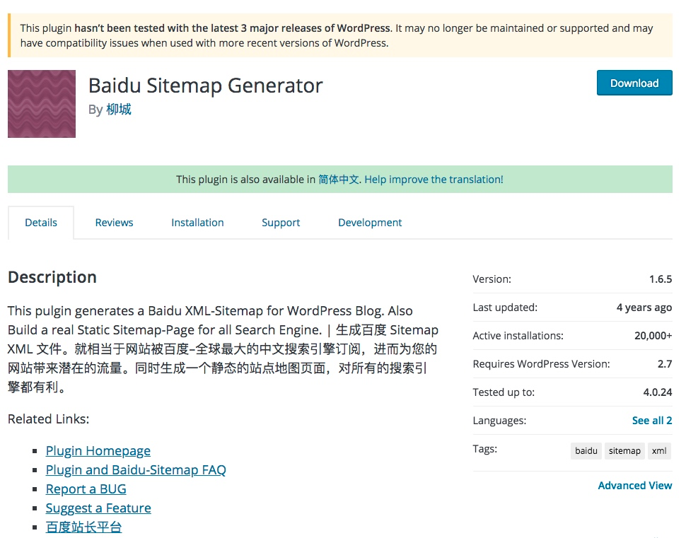Click the Baidu Sitemap Generator plugin icon
Viewport: 686px width, 538px height.
tap(41, 103)
